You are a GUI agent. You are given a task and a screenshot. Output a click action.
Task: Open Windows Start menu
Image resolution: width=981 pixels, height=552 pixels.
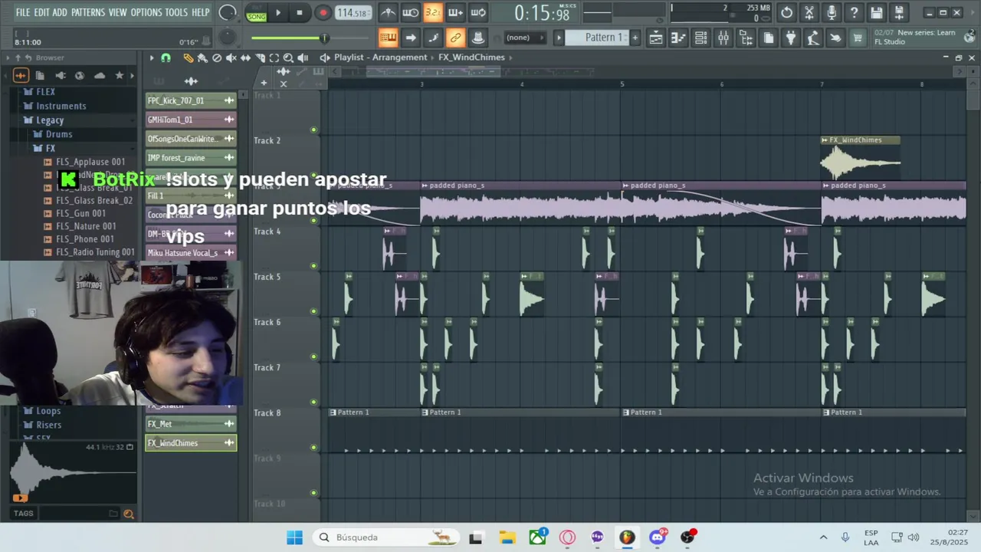click(294, 537)
